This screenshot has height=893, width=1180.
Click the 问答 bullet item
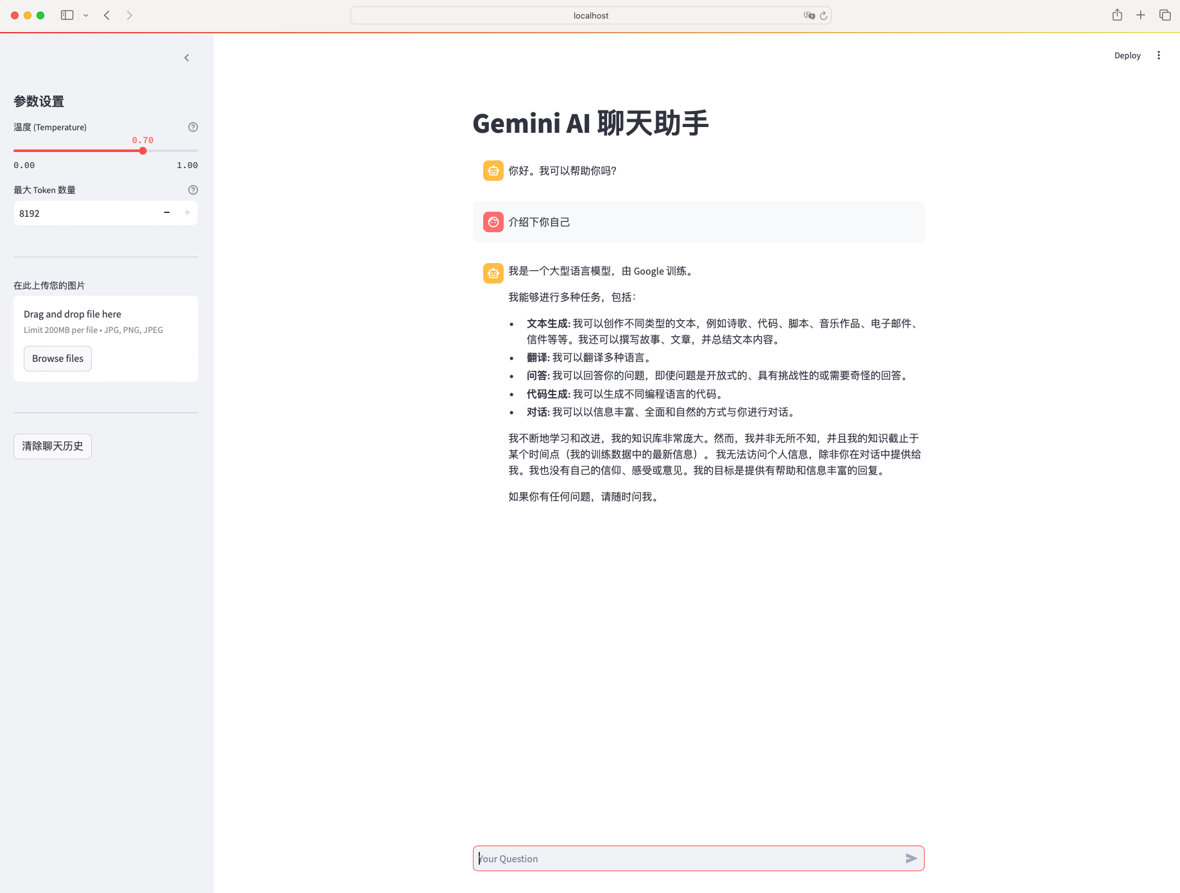719,376
